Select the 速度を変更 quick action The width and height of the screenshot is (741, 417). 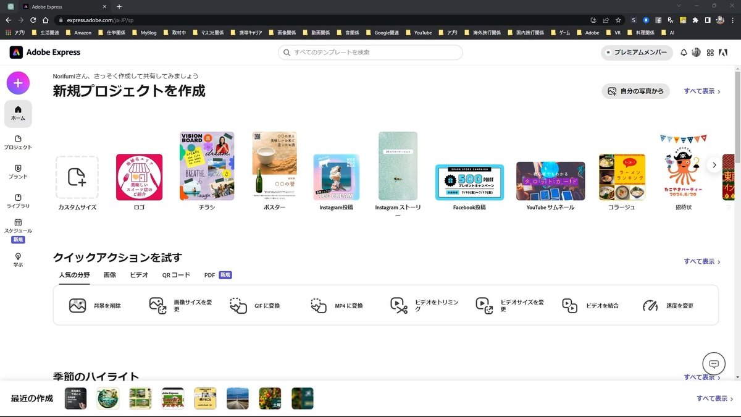click(668, 305)
